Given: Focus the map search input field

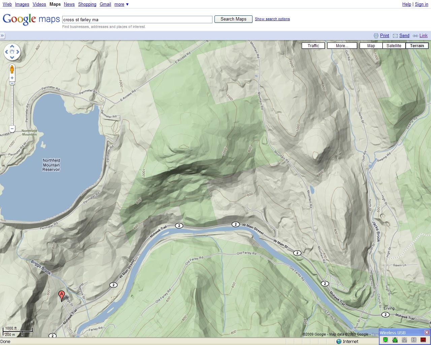Looking at the screenshot, I should click(137, 20).
